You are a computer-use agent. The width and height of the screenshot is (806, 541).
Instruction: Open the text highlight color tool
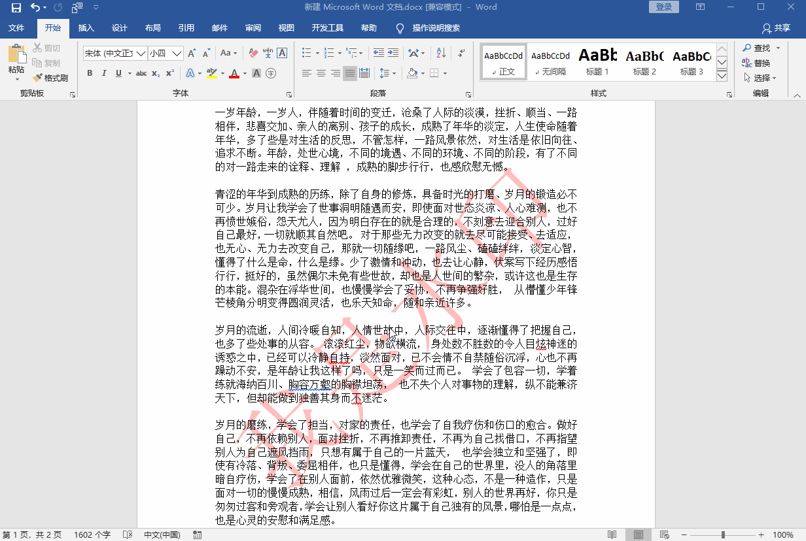(x=213, y=73)
